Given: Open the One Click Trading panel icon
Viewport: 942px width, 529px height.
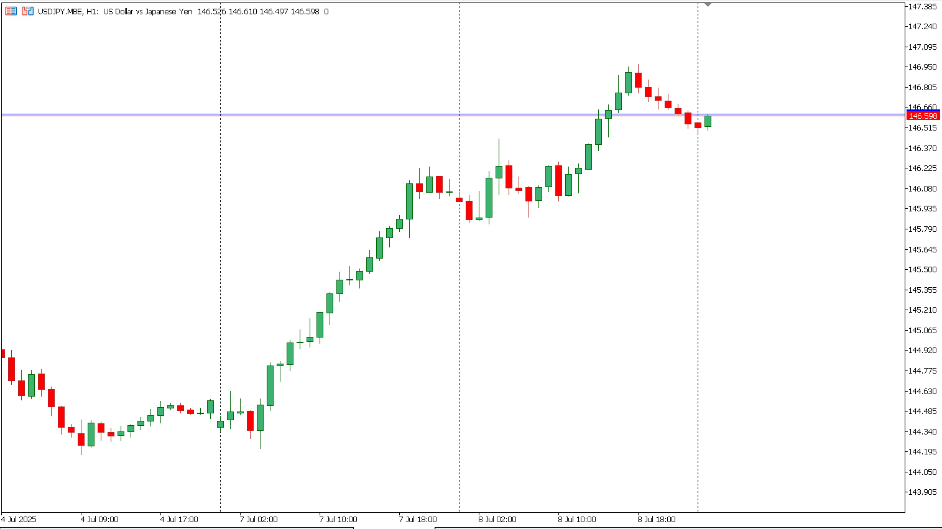Looking at the screenshot, I should 11,11.
